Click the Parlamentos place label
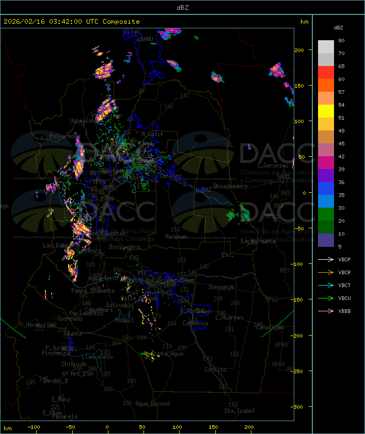The width and height of the screenshot is (365, 434). pos(86,313)
